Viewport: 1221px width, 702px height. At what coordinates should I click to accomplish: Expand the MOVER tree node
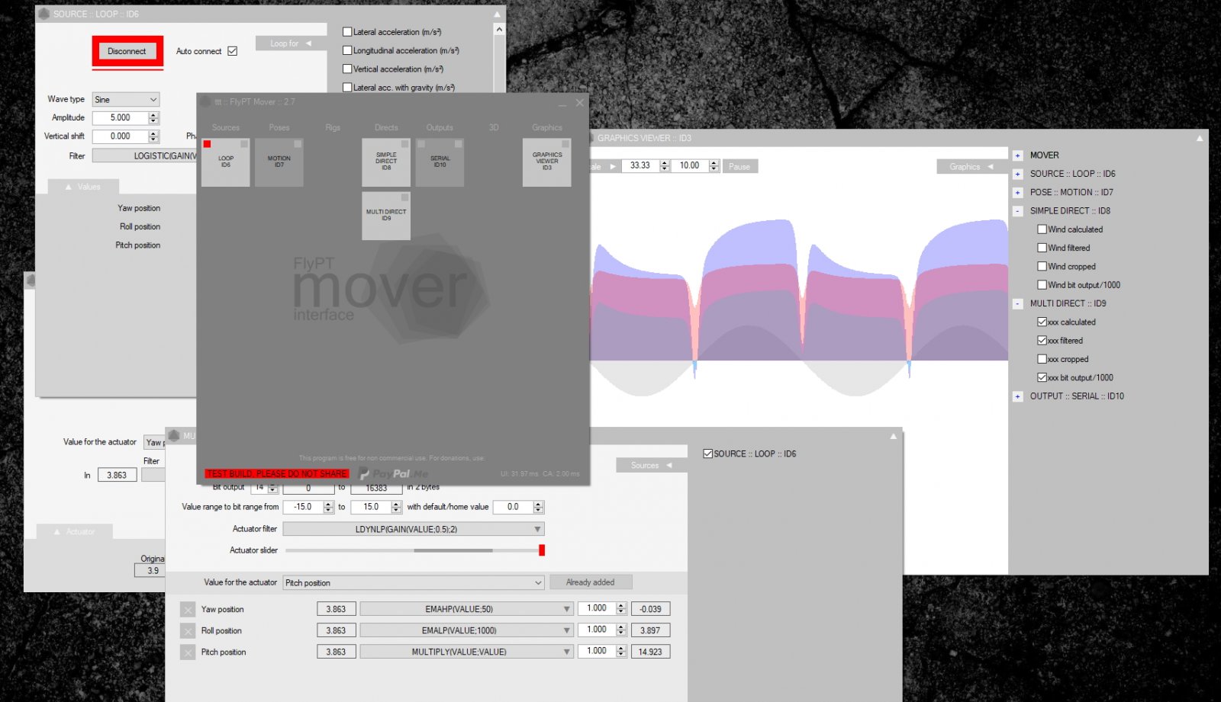click(x=1017, y=155)
